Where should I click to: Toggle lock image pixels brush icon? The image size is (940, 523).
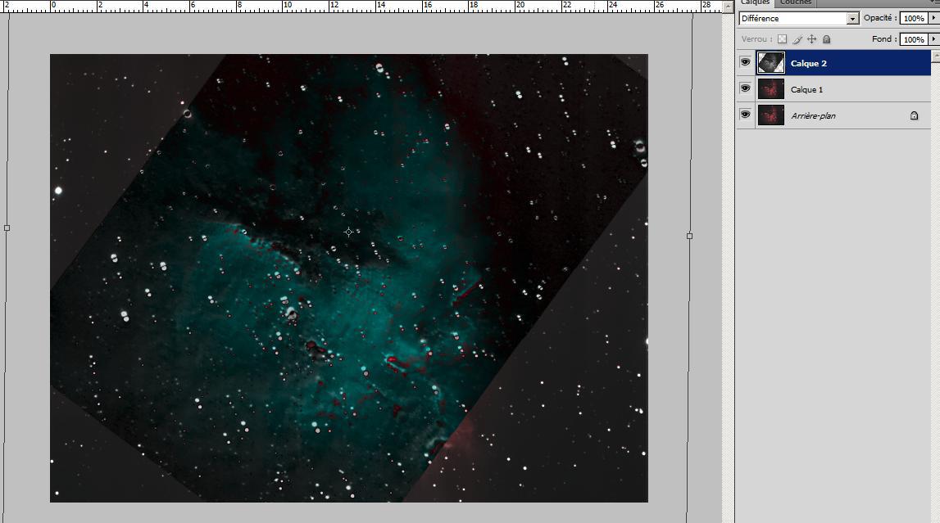797,39
